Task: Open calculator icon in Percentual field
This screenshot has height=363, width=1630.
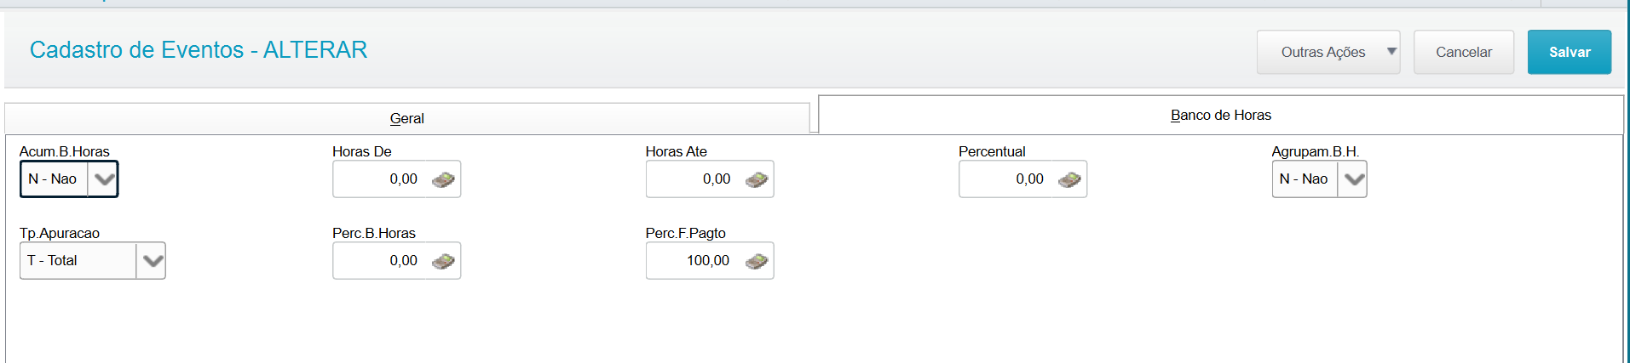Action: [x=1069, y=179]
